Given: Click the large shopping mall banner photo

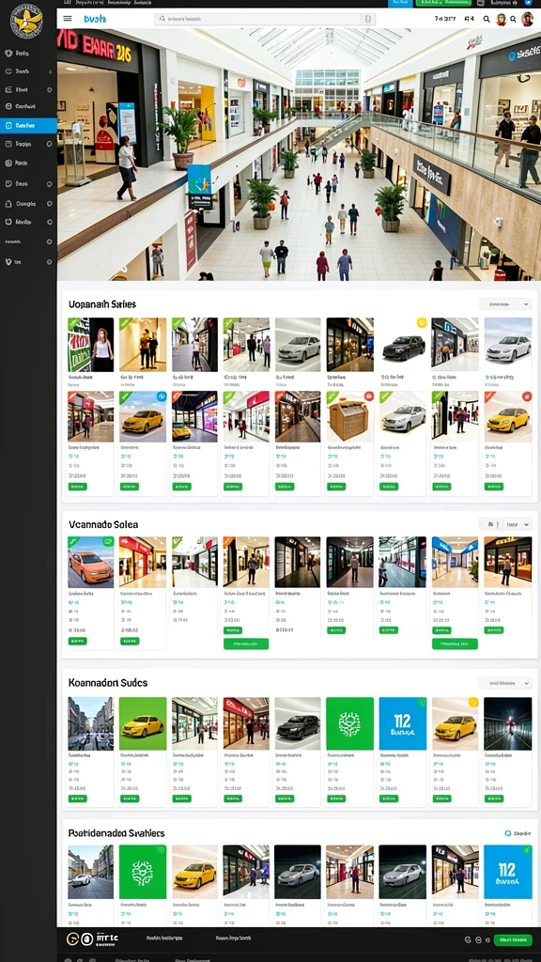Looking at the screenshot, I should 299,153.
